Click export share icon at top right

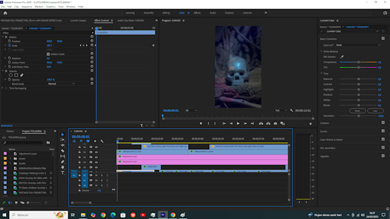385,13
